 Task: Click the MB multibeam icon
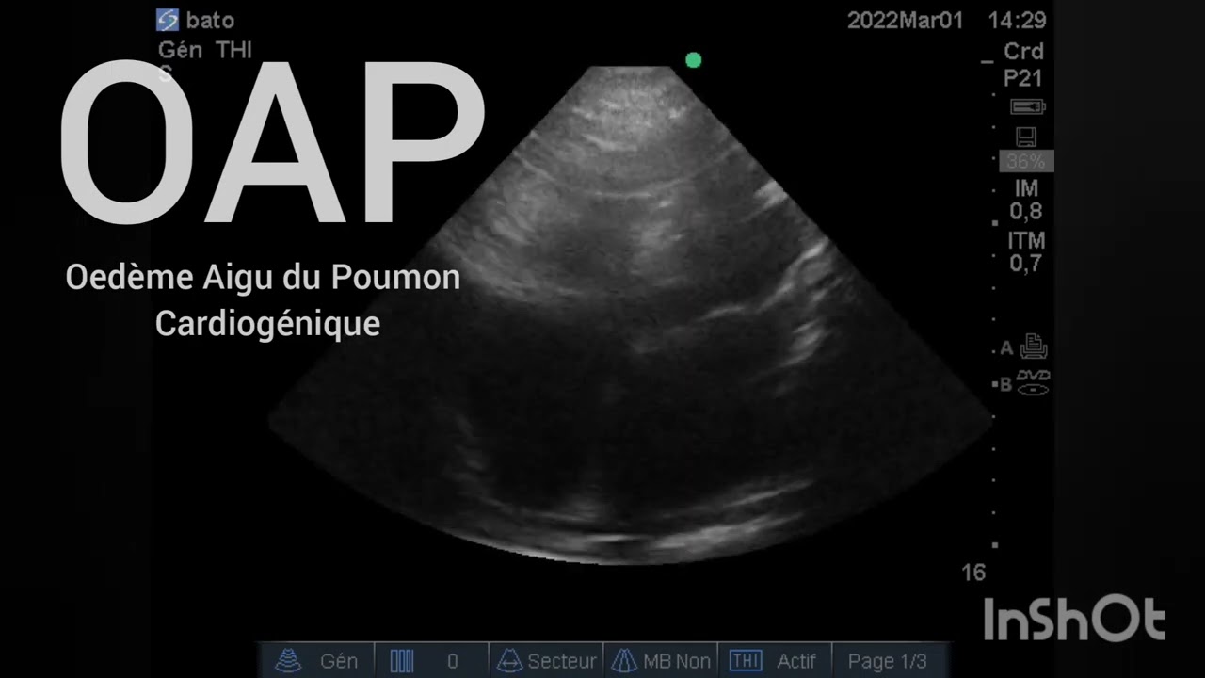[x=625, y=661]
